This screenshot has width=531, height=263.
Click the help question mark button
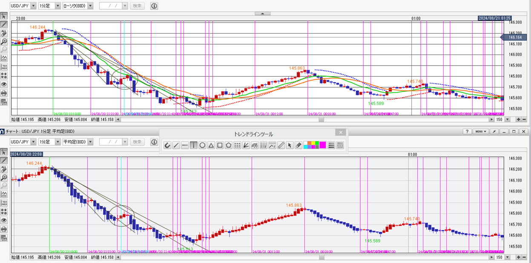coord(467,132)
